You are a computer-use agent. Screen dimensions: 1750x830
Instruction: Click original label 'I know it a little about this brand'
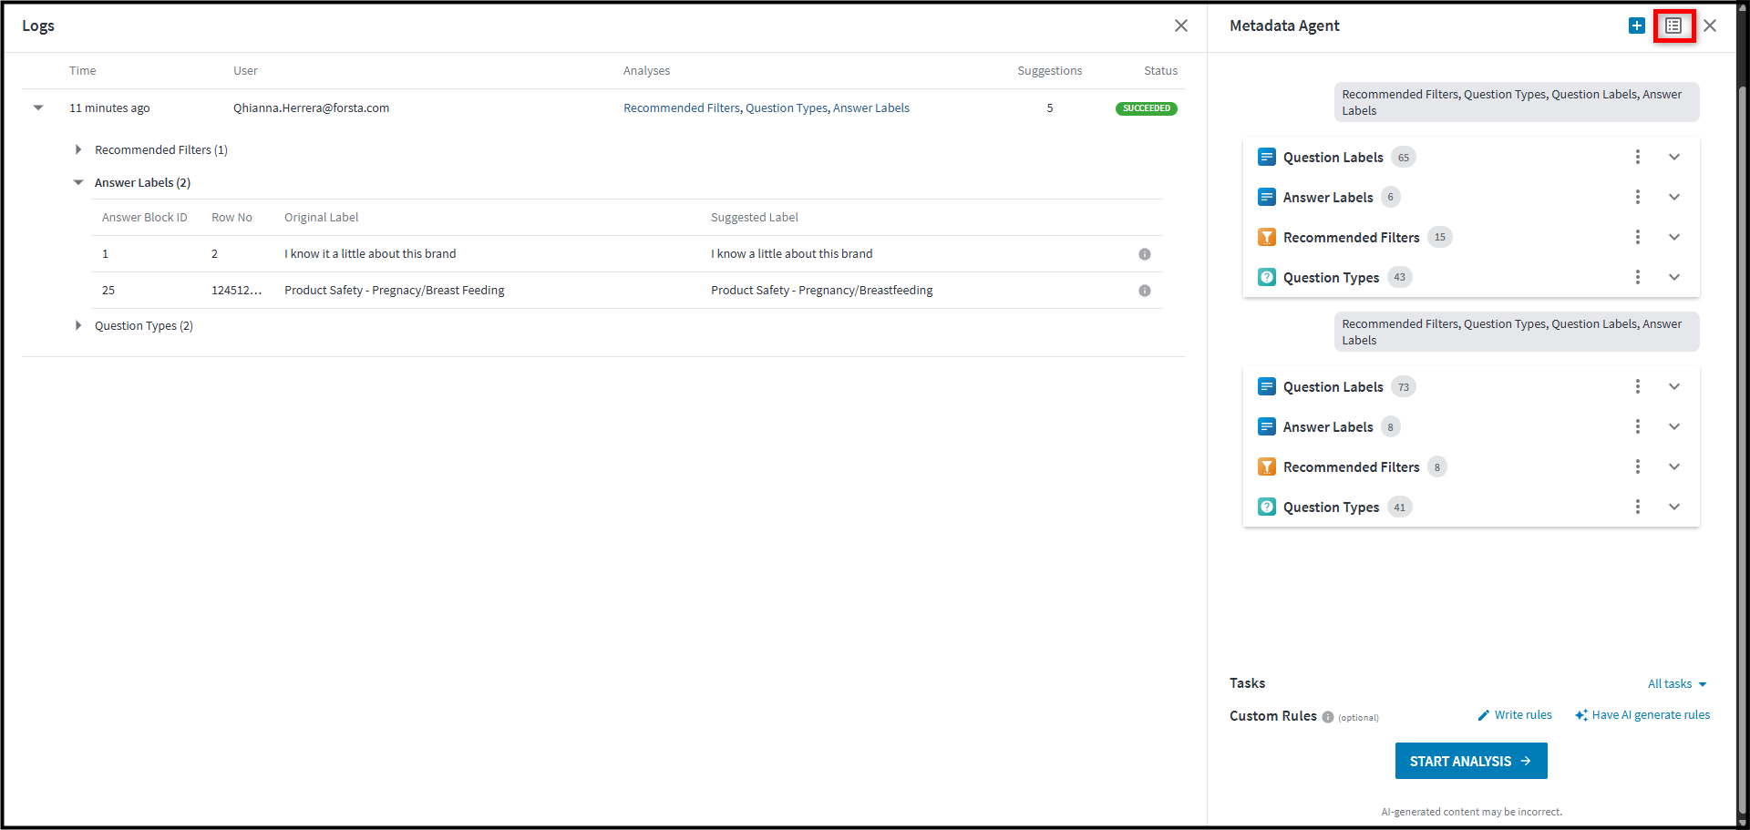370,253
